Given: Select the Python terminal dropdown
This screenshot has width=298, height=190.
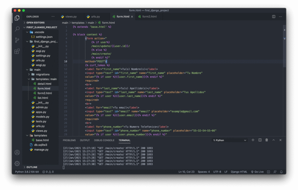Looking at the screenshot, I should 229,141.
